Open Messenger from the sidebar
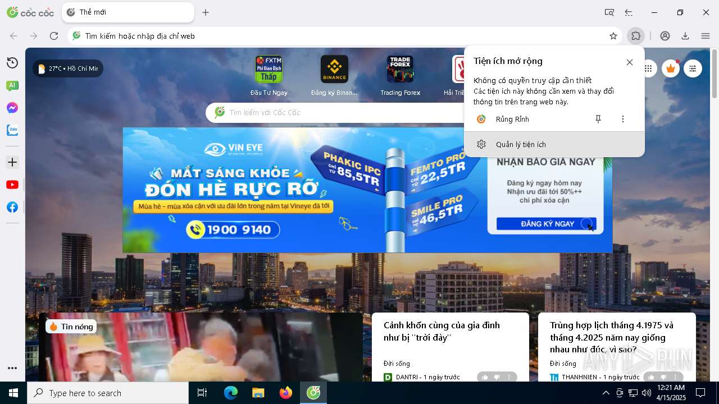 12,108
